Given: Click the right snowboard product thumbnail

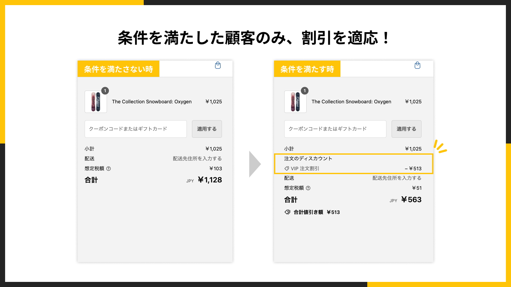Looking at the screenshot, I should [x=295, y=102].
